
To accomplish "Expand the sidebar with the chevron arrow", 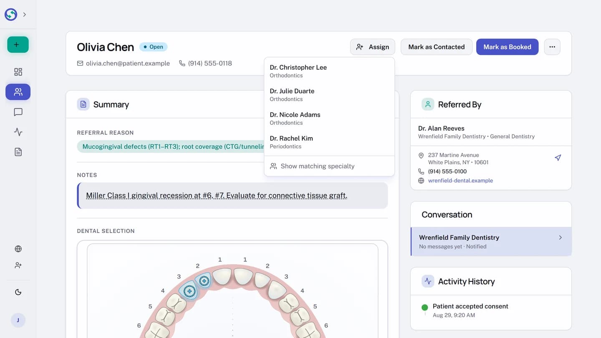I will 25,15.
